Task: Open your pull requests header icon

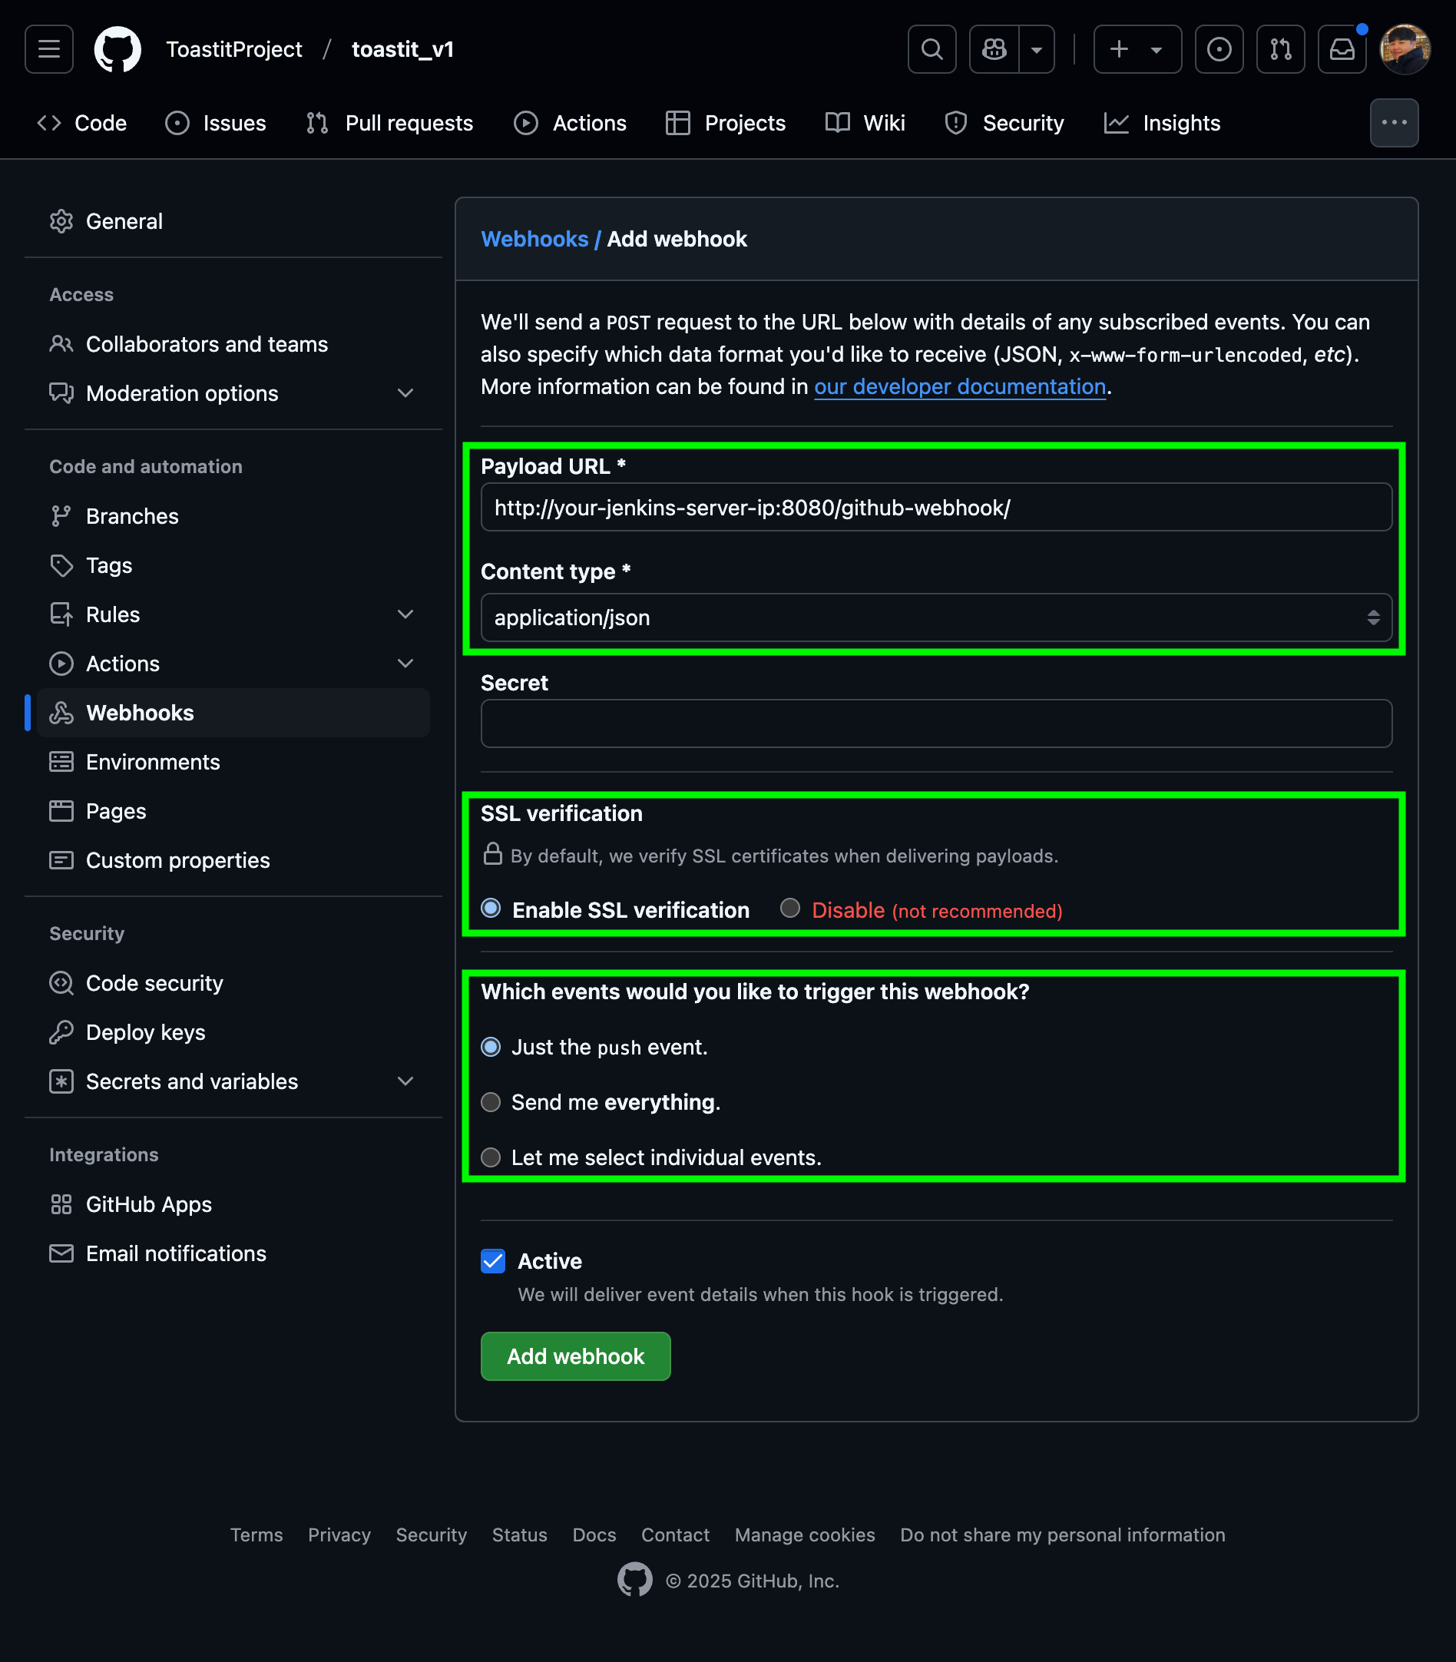Action: [1280, 50]
